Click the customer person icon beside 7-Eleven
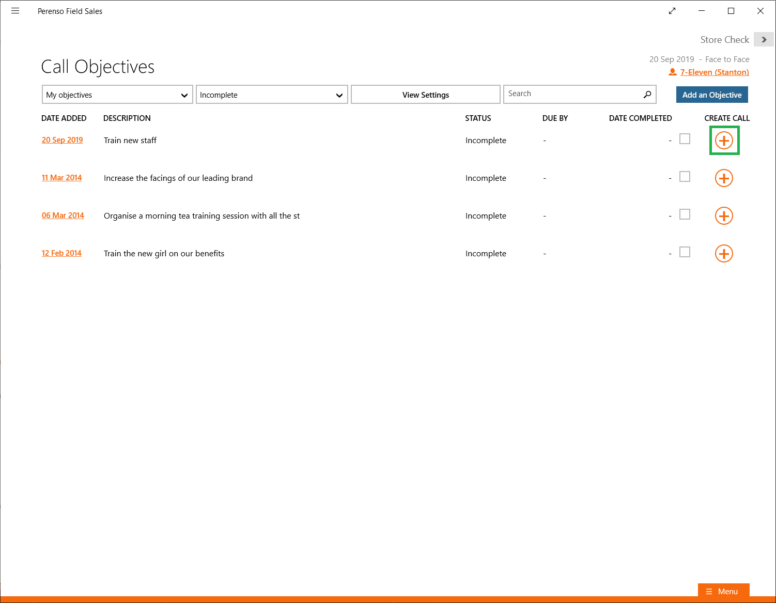Screen dimensions: 776x603 pos(673,72)
